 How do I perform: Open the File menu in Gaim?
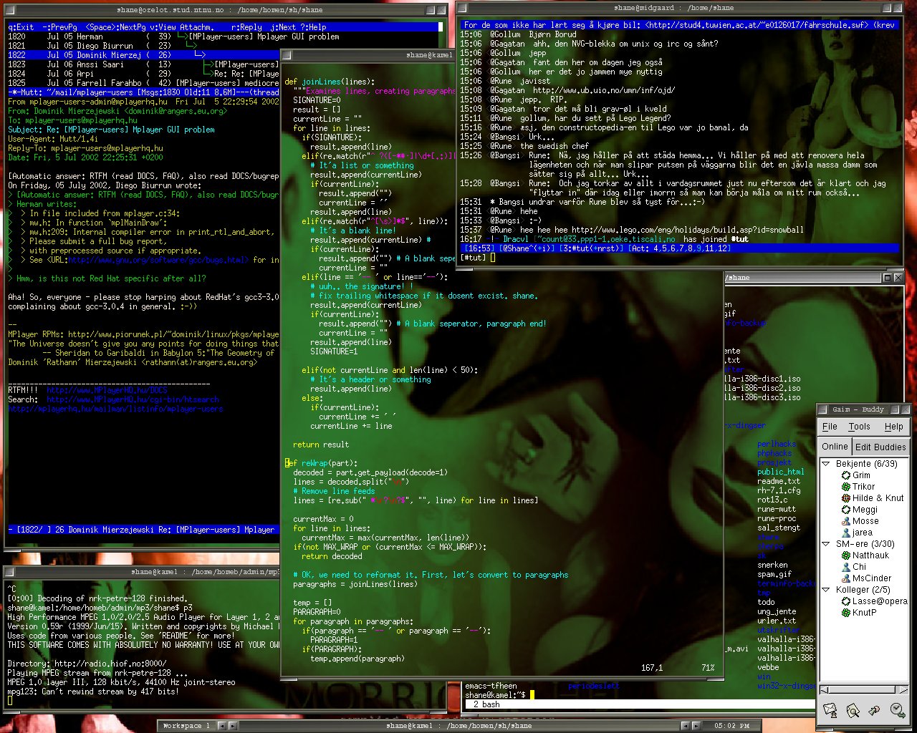(x=830, y=427)
